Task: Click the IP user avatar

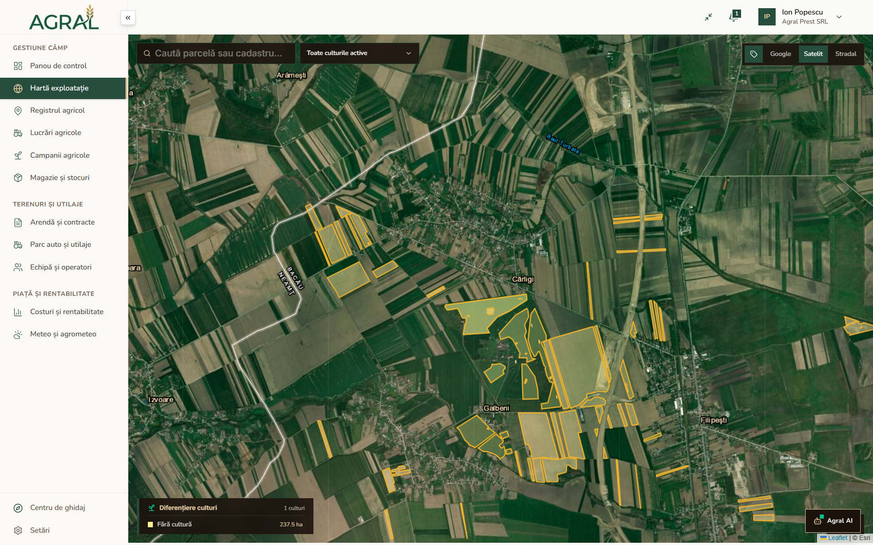Action: [x=767, y=17]
